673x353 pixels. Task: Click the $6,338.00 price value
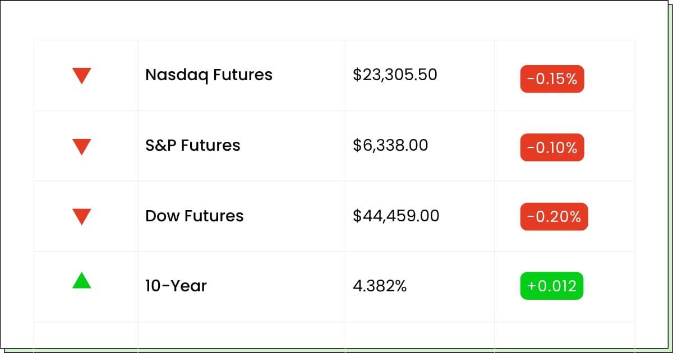(390, 146)
